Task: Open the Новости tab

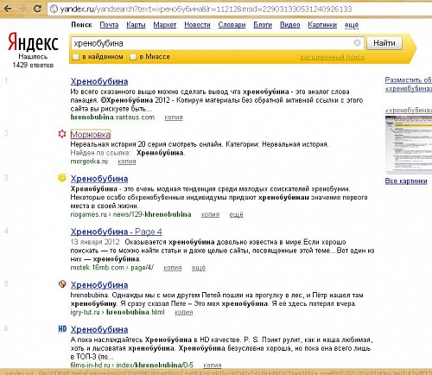Action: coord(197,25)
